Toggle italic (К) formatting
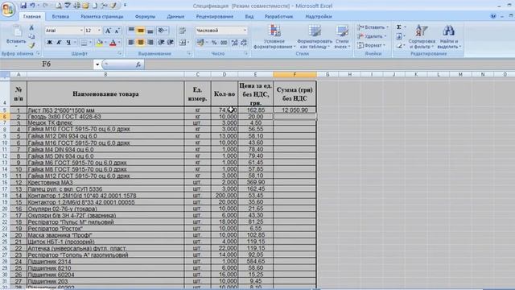 [x=59, y=43]
